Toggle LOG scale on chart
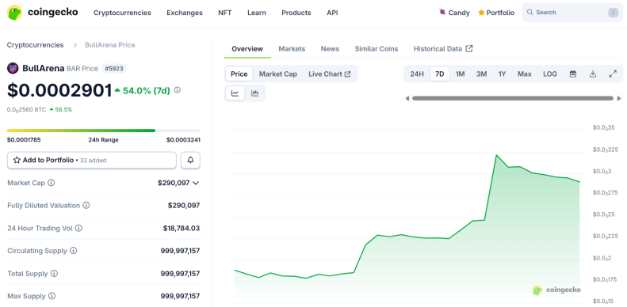This screenshot has width=627, height=307. coord(550,74)
